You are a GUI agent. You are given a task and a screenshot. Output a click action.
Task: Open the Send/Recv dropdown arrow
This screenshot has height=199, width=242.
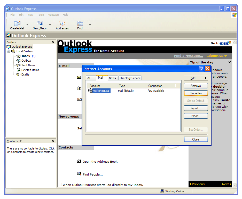pyautogui.click(x=50, y=25)
